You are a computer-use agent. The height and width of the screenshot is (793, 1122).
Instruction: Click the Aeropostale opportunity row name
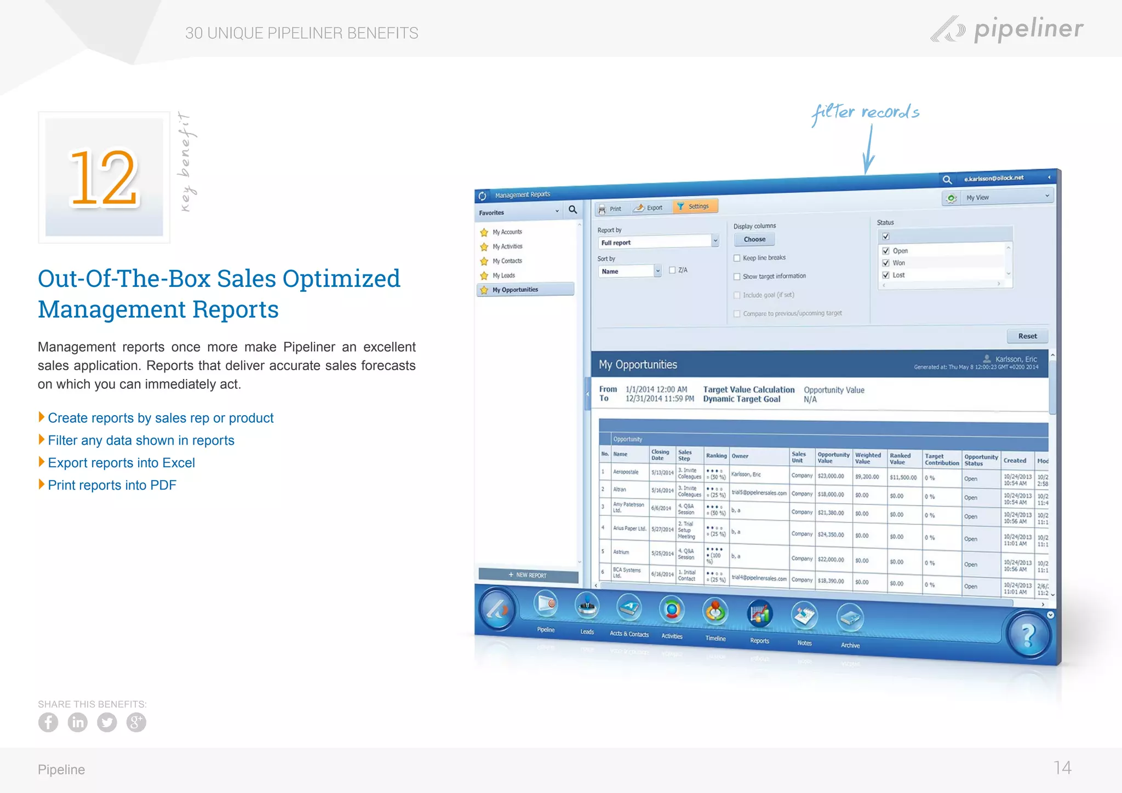pyautogui.click(x=626, y=472)
